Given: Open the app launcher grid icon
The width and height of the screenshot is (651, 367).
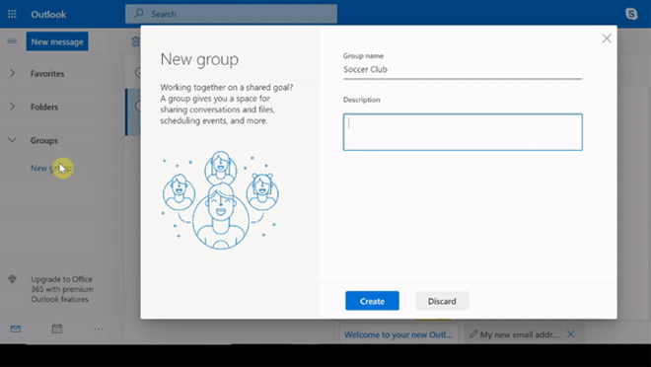Looking at the screenshot, I should [12, 14].
